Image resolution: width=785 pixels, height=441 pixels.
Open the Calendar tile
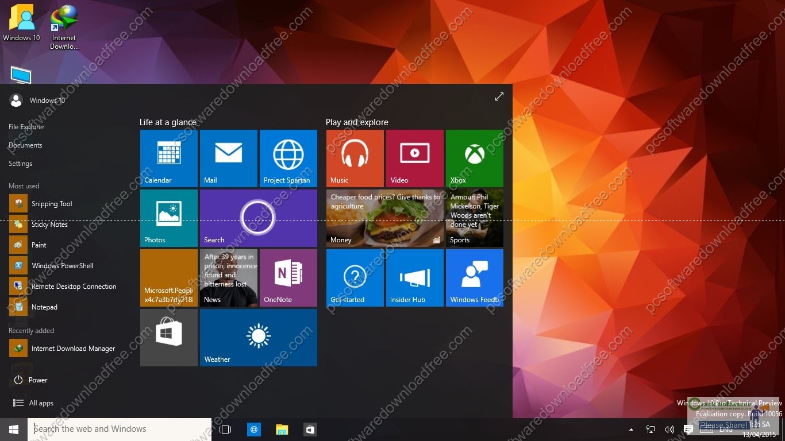coord(169,158)
